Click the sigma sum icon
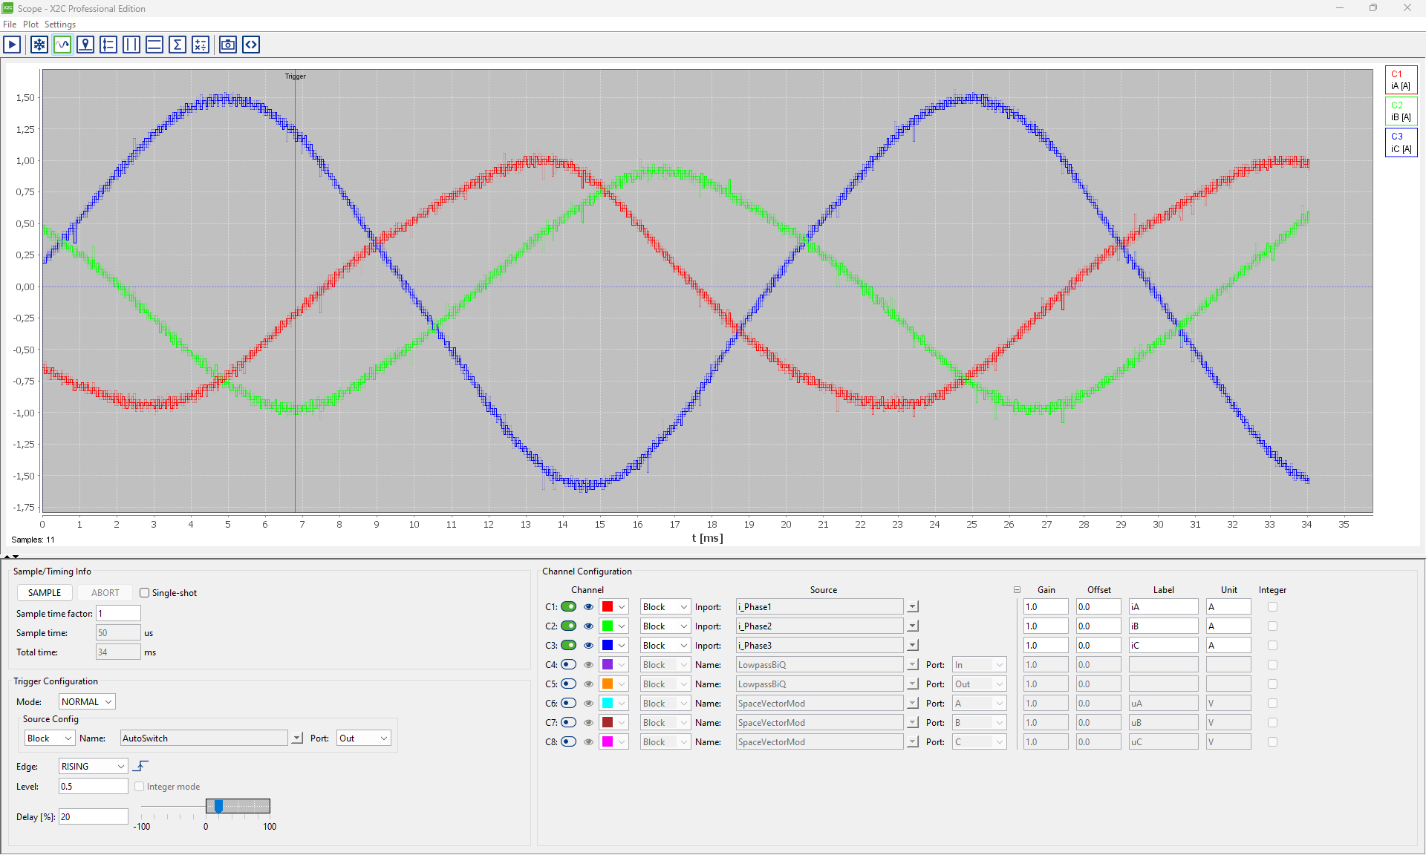Image resolution: width=1426 pixels, height=855 pixels. [178, 45]
